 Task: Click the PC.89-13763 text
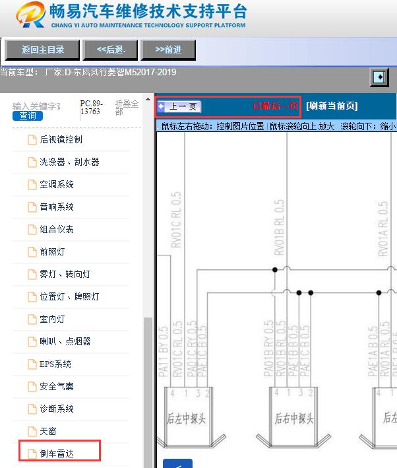(x=91, y=108)
